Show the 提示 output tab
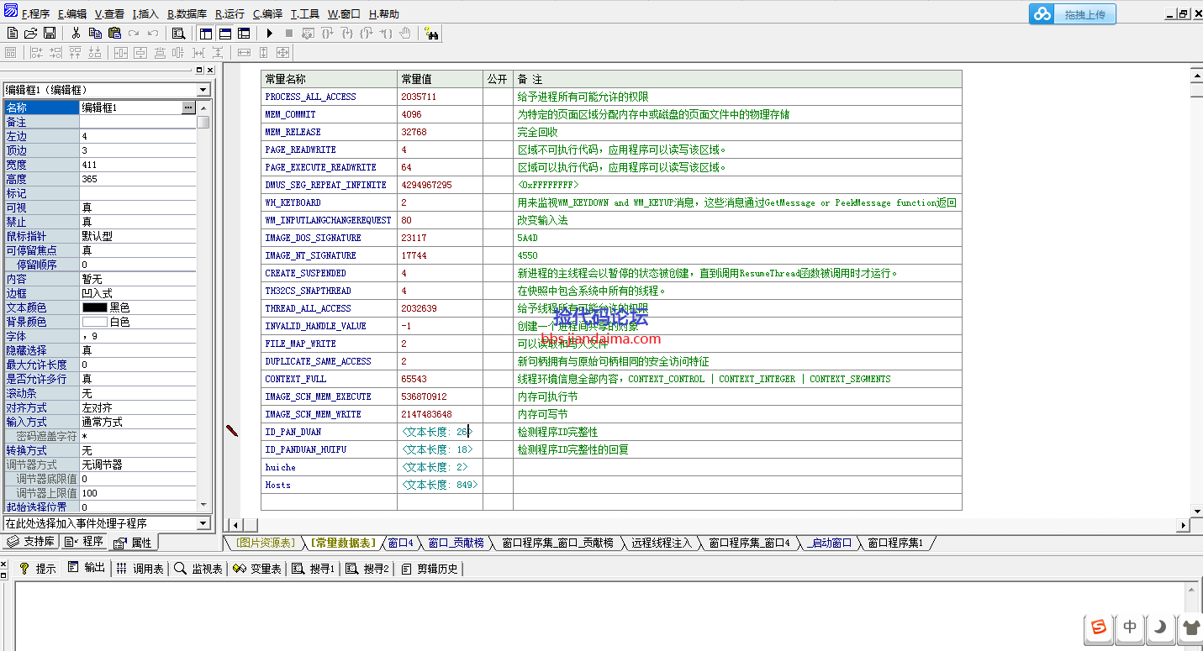This screenshot has width=1203, height=651. 38,569
